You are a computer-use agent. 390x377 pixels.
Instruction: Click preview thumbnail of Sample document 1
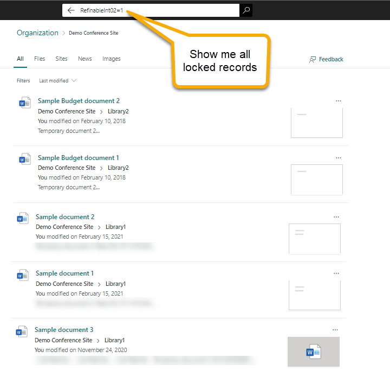click(314, 295)
